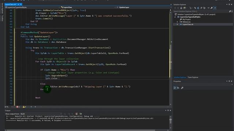Click the split editor icon above scrollbar
This screenshot has height=131, width=234.
coord(171,10)
